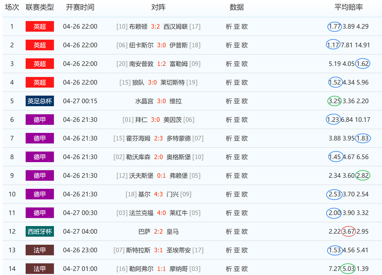The image size is (382, 275).
Task: Click team name 奥格斯堡
Action: pyautogui.click(x=179, y=157)
